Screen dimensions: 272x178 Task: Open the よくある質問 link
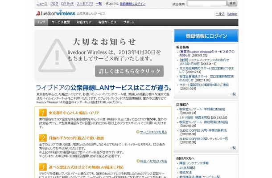tap(187, 168)
